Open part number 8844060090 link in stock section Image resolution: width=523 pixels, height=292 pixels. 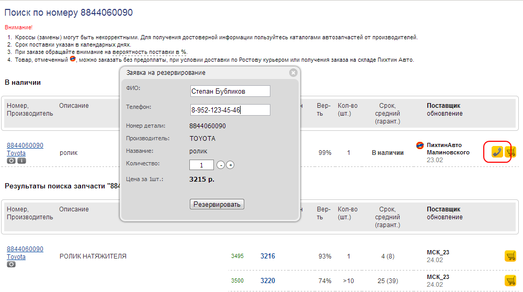pyautogui.click(x=25, y=145)
